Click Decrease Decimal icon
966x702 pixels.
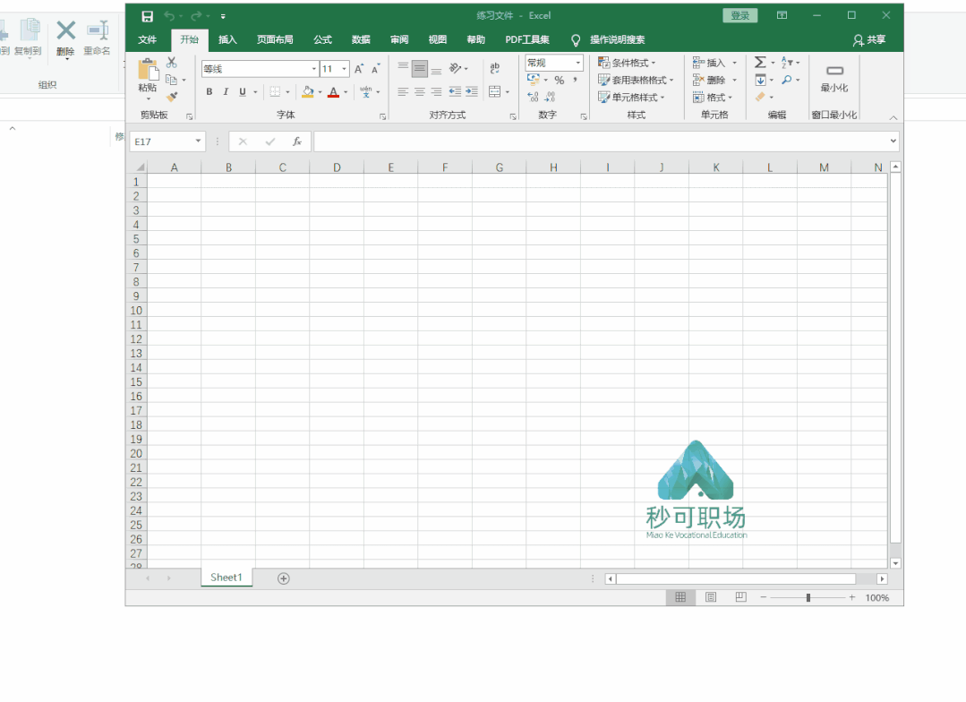(x=550, y=97)
